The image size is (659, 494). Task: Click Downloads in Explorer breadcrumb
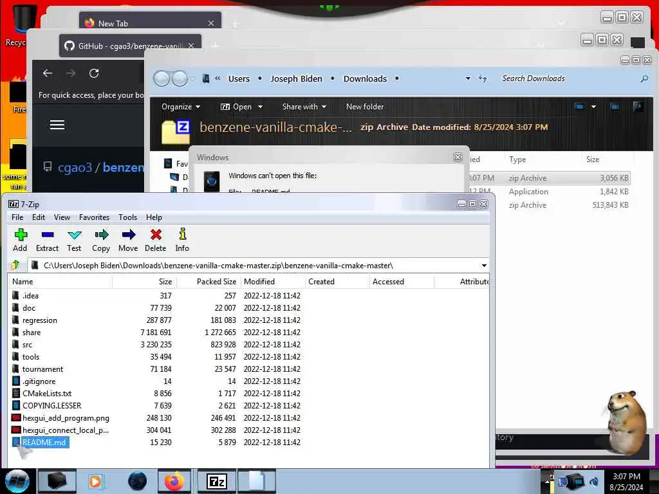click(x=365, y=78)
